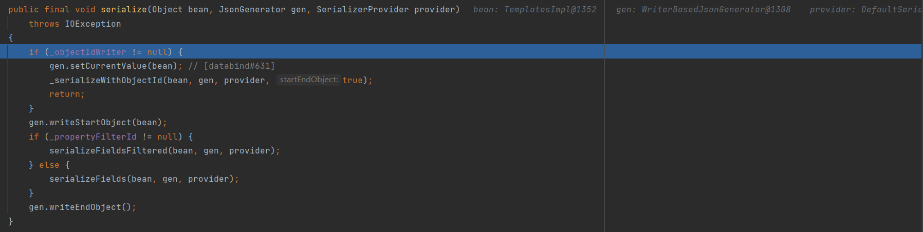Click the serializeFieldsFiltered method call
This screenshot has height=232, width=923.
click(x=108, y=151)
